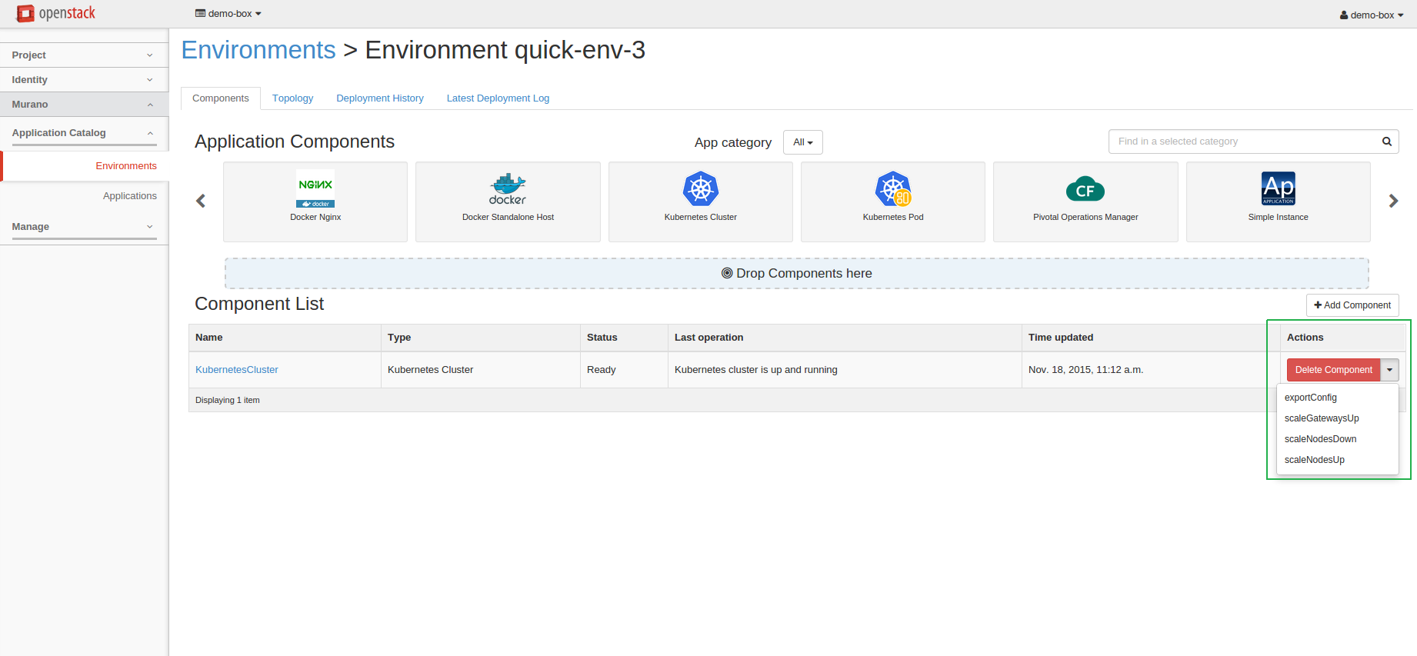
Task: Open the App category All dropdown
Action: click(802, 142)
